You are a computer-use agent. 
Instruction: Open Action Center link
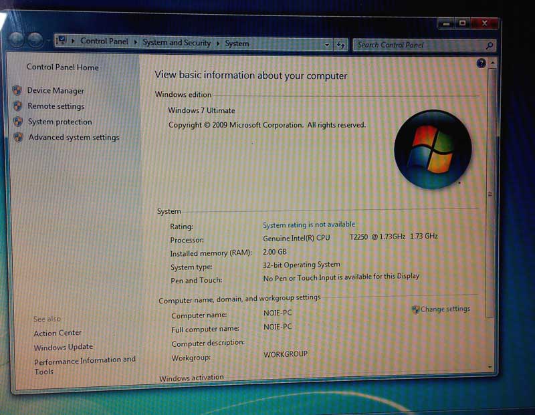pos(58,333)
